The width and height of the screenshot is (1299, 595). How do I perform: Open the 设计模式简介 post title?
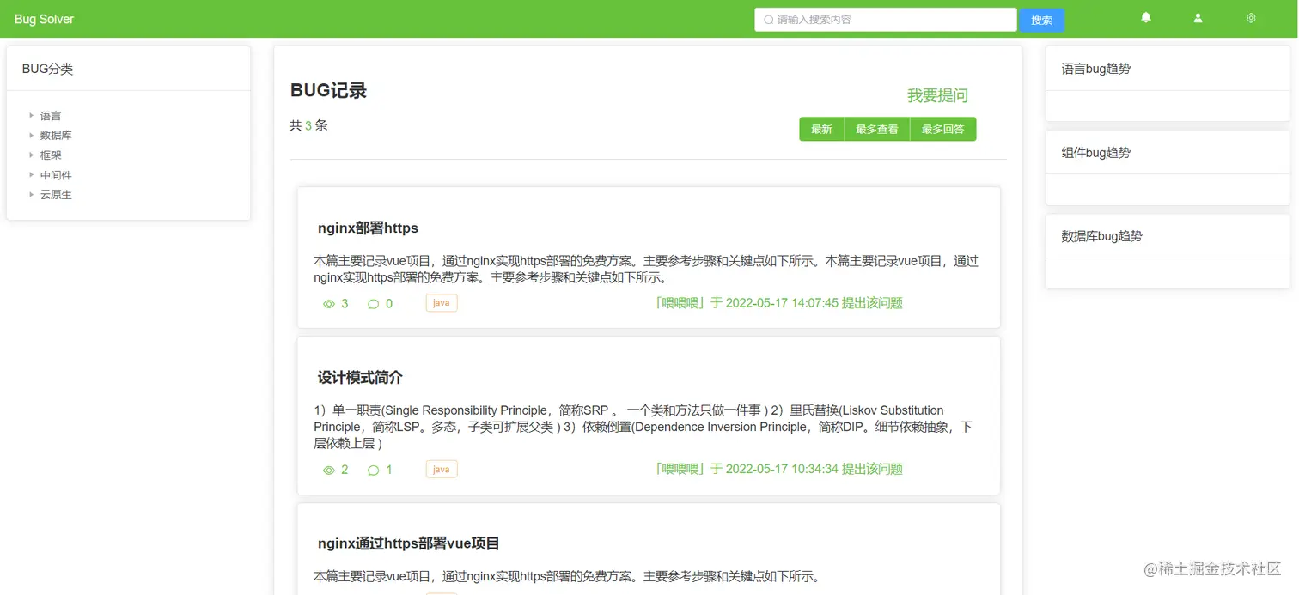360,378
